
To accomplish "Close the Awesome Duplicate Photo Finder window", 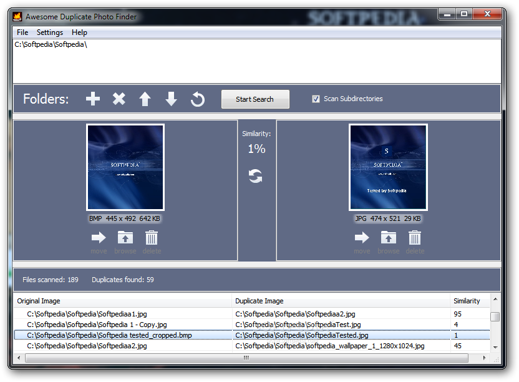I will (x=487, y=14).
